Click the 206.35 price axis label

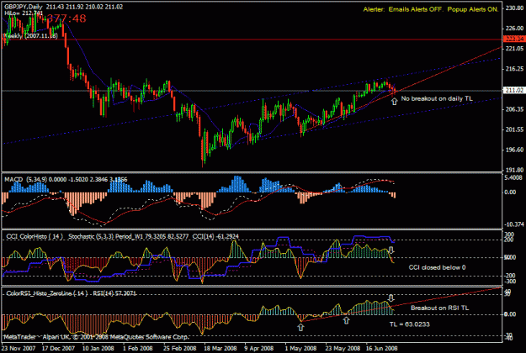pos(514,109)
